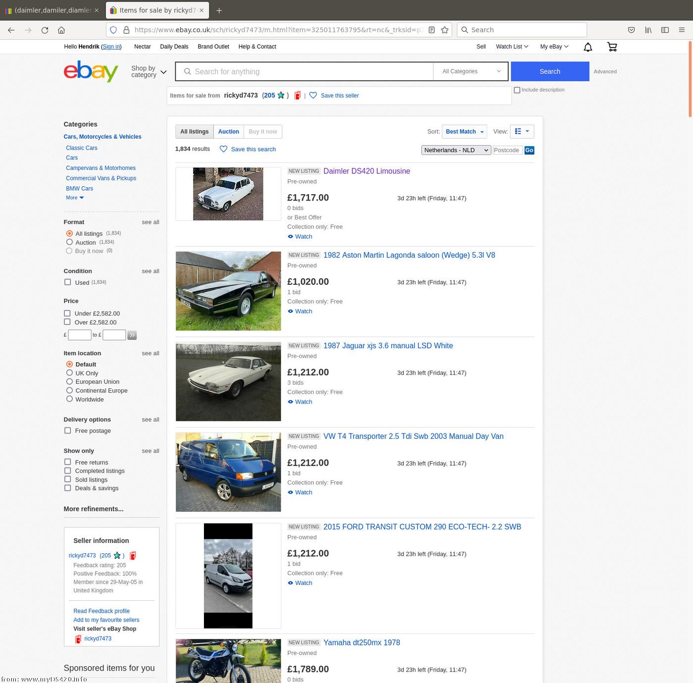Viewport: 693px width, 683px height.
Task: Open the Advanced search link
Action: (x=605, y=71)
